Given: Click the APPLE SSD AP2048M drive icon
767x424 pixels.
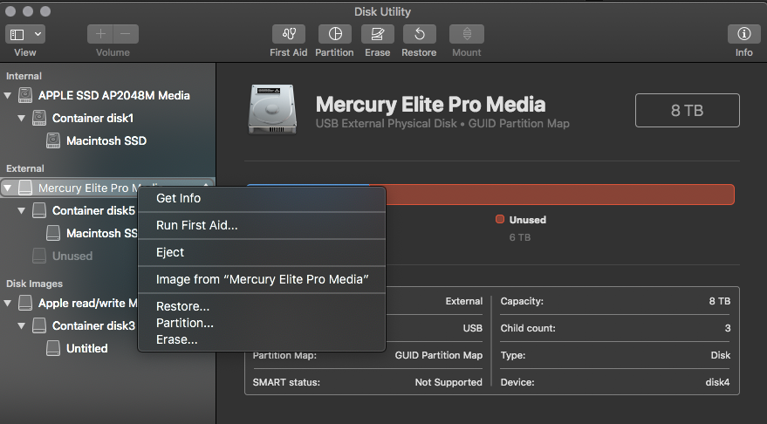Looking at the screenshot, I should (25, 95).
